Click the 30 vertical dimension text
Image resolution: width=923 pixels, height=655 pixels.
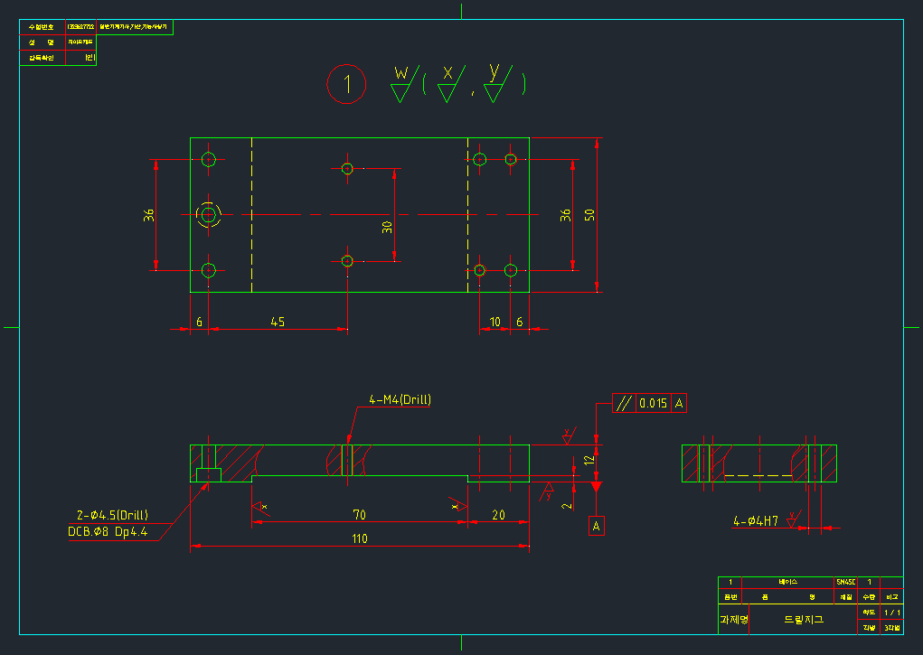(x=387, y=227)
